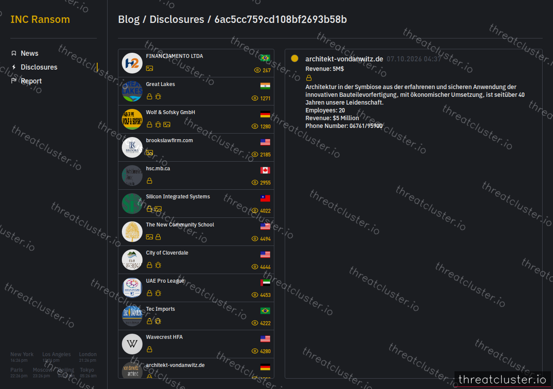
Task: Open the FINANCIAMENTO LTDA entry
Action: 196,63
